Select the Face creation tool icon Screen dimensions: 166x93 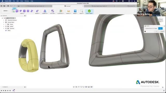pos(32,11)
